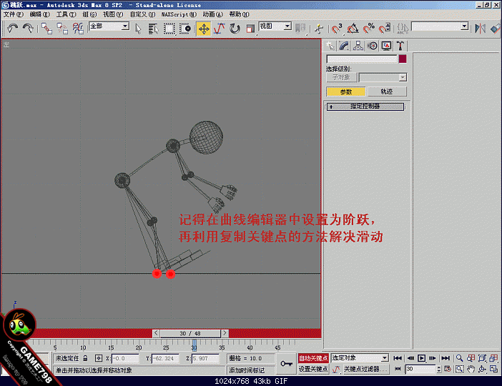Viewport: 502px width, 386px height.
Task: Switch to the Modify panel tab
Action: (x=344, y=46)
